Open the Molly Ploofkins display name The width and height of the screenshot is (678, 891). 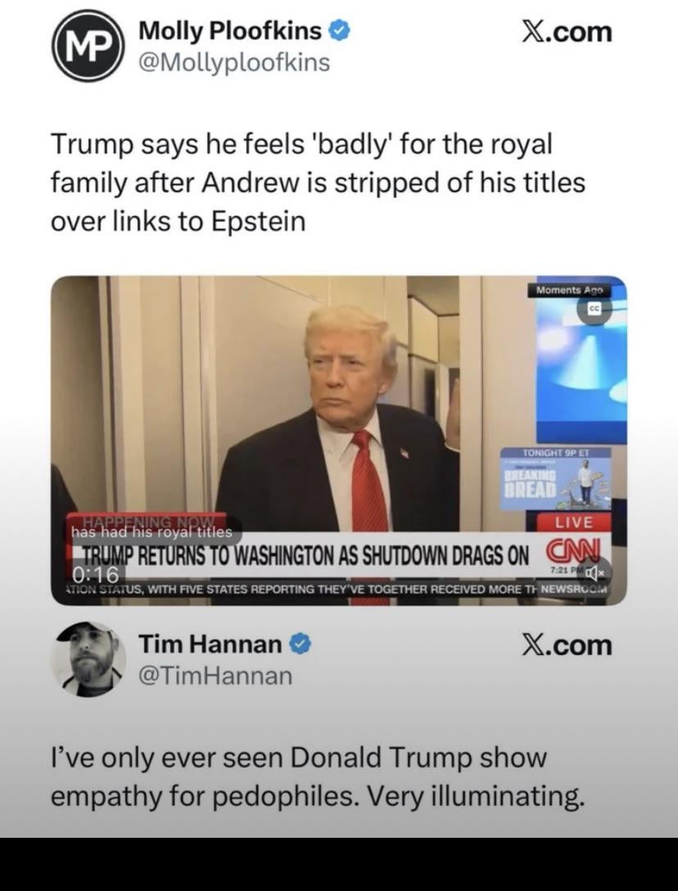pos(230,30)
